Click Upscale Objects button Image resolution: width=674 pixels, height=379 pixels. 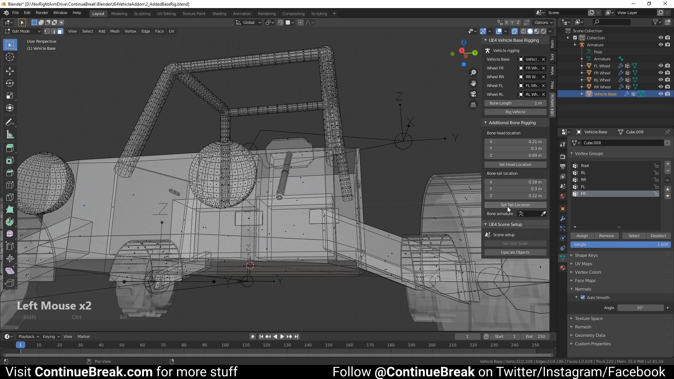tap(515, 252)
